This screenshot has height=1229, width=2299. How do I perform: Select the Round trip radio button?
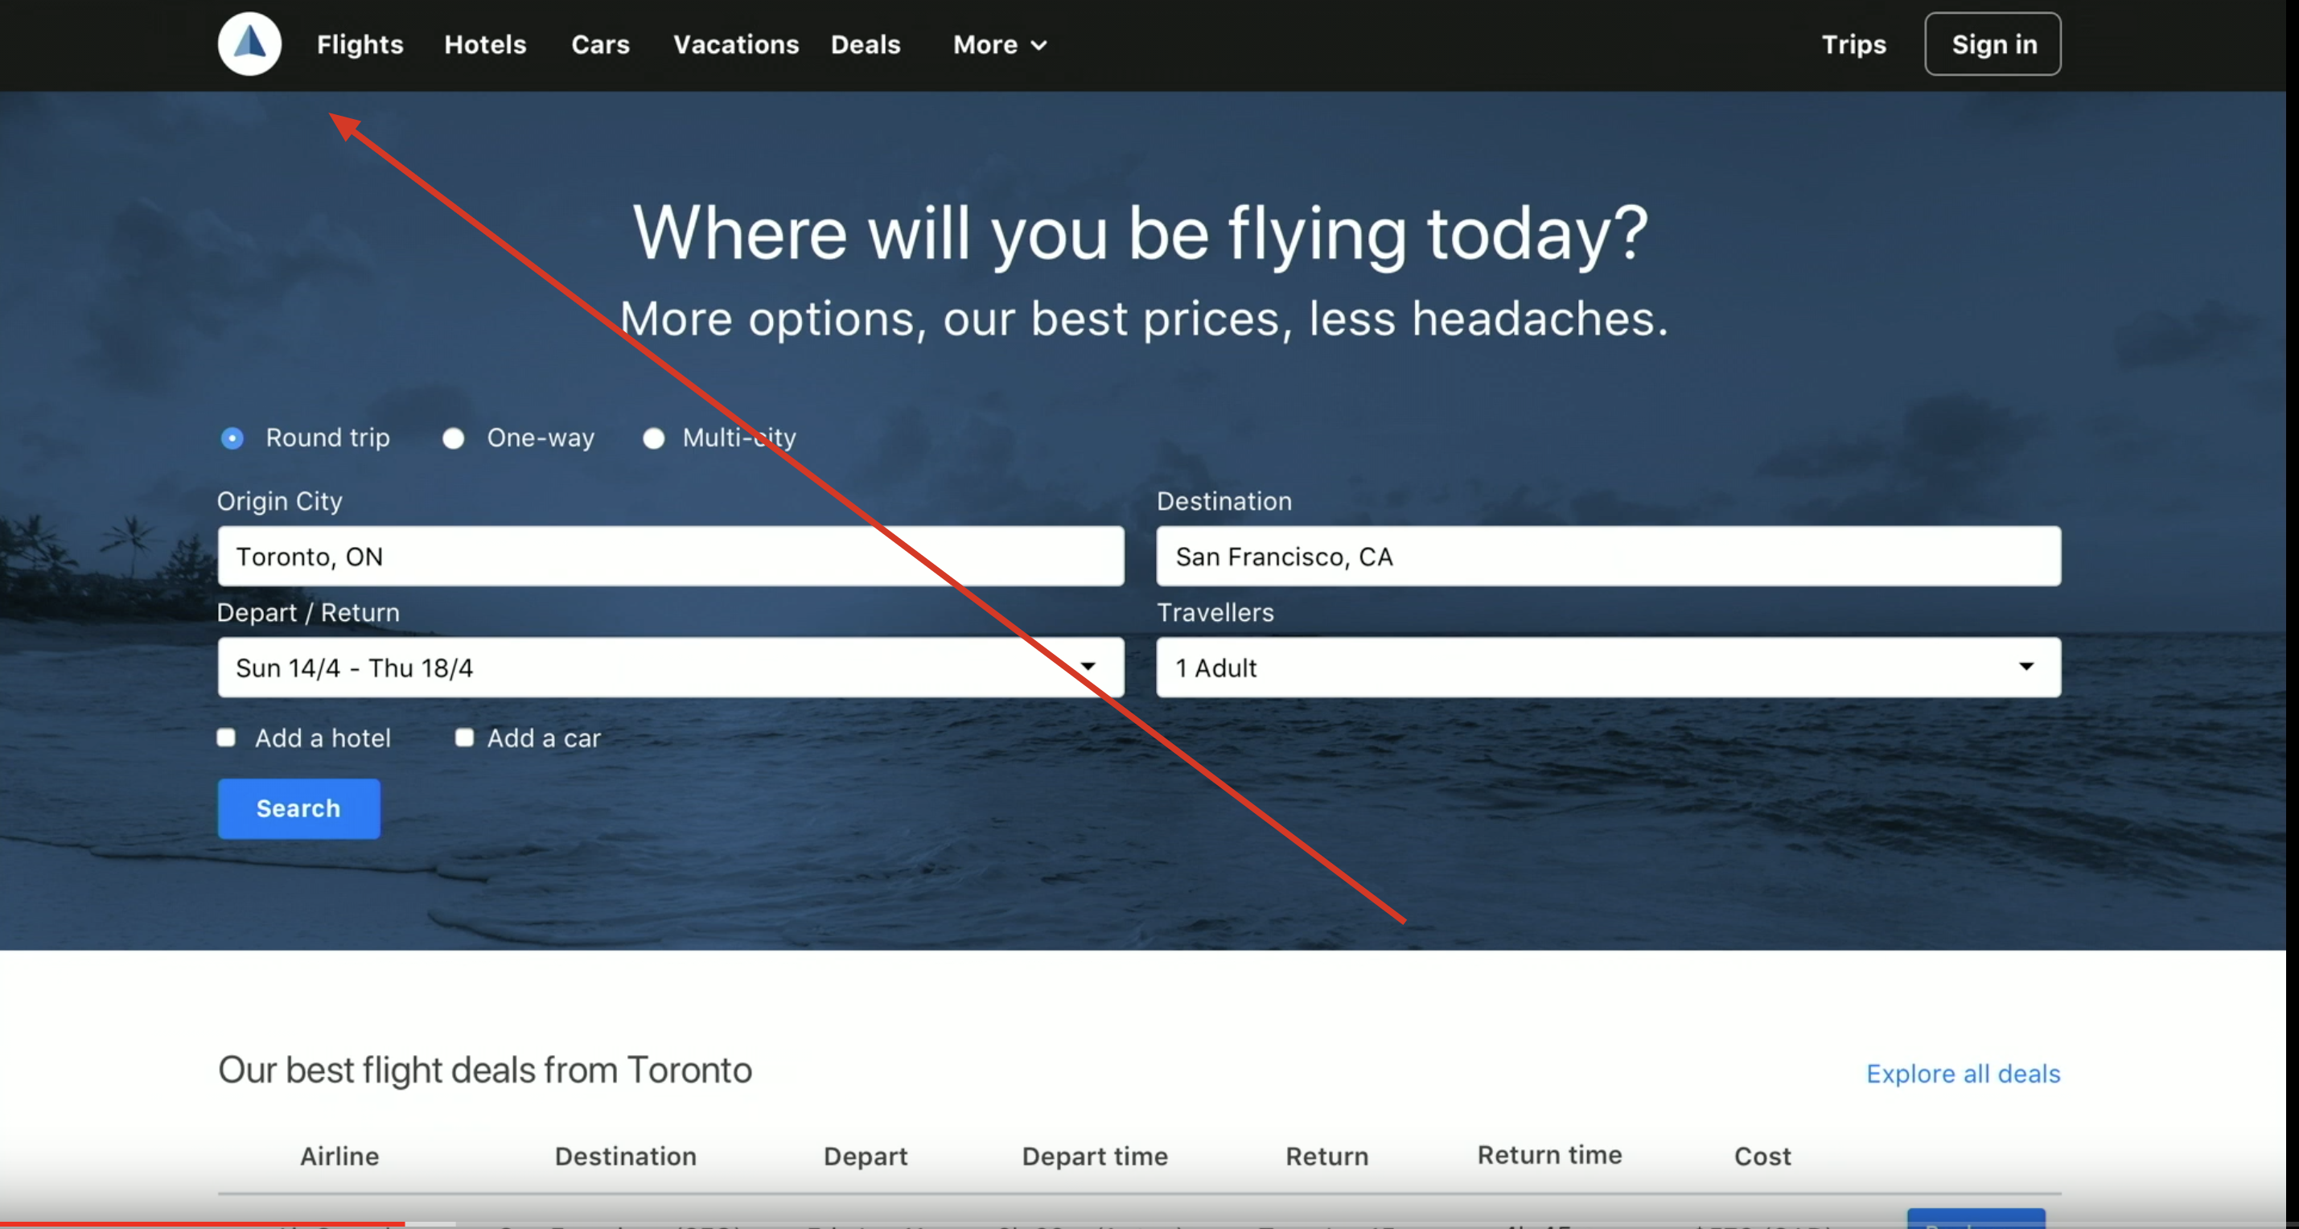point(232,438)
